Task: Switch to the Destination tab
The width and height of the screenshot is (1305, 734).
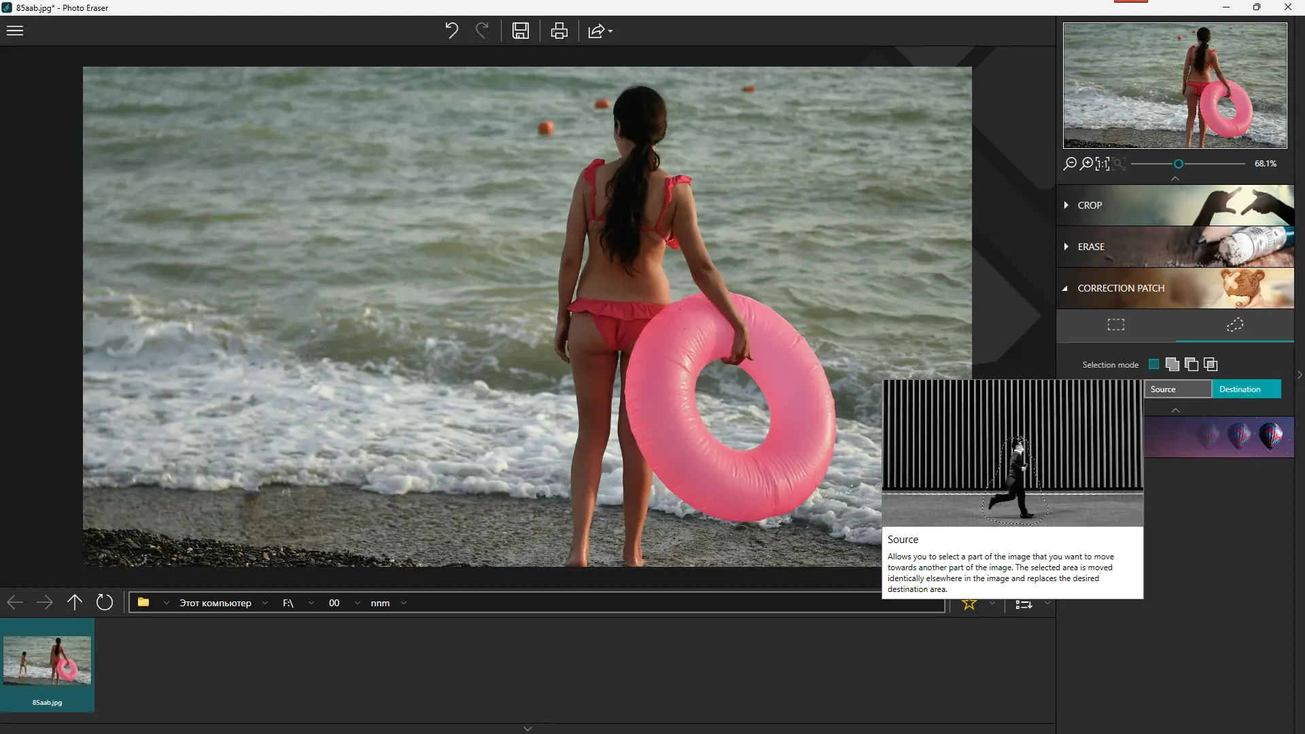Action: (x=1246, y=389)
